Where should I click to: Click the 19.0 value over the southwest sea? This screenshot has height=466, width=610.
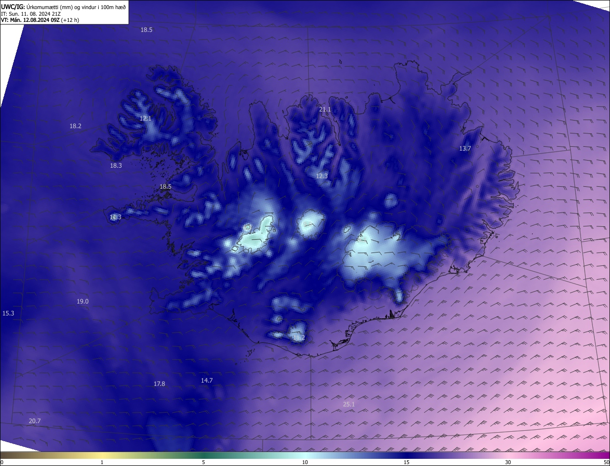[x=82, y=302]
